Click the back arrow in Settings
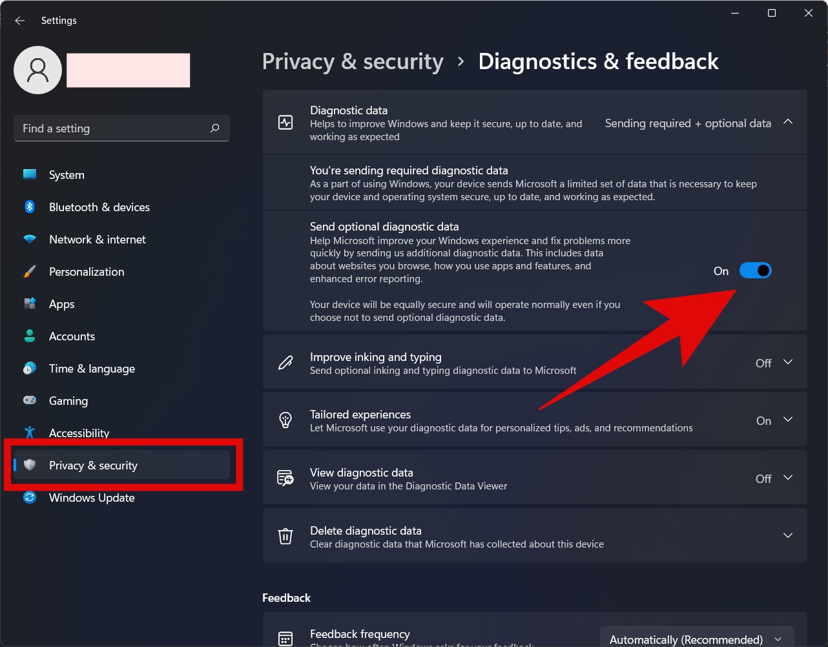The image size is (828, 647). tap(20, 21)
